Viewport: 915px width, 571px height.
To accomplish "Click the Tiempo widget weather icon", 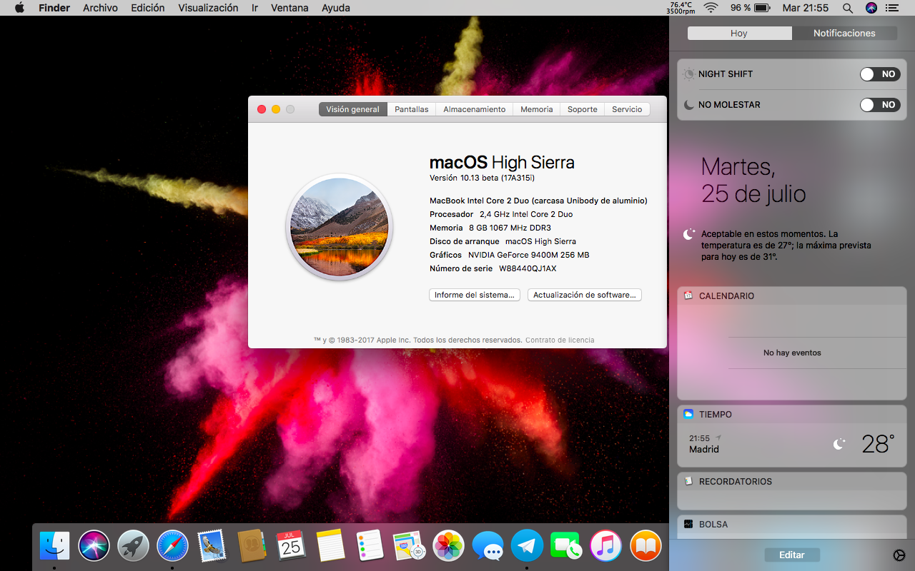I will coord(688,414).
